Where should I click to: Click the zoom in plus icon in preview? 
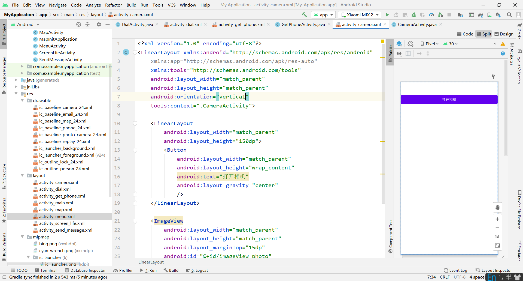pyautogui.click(x=497, y=219)
